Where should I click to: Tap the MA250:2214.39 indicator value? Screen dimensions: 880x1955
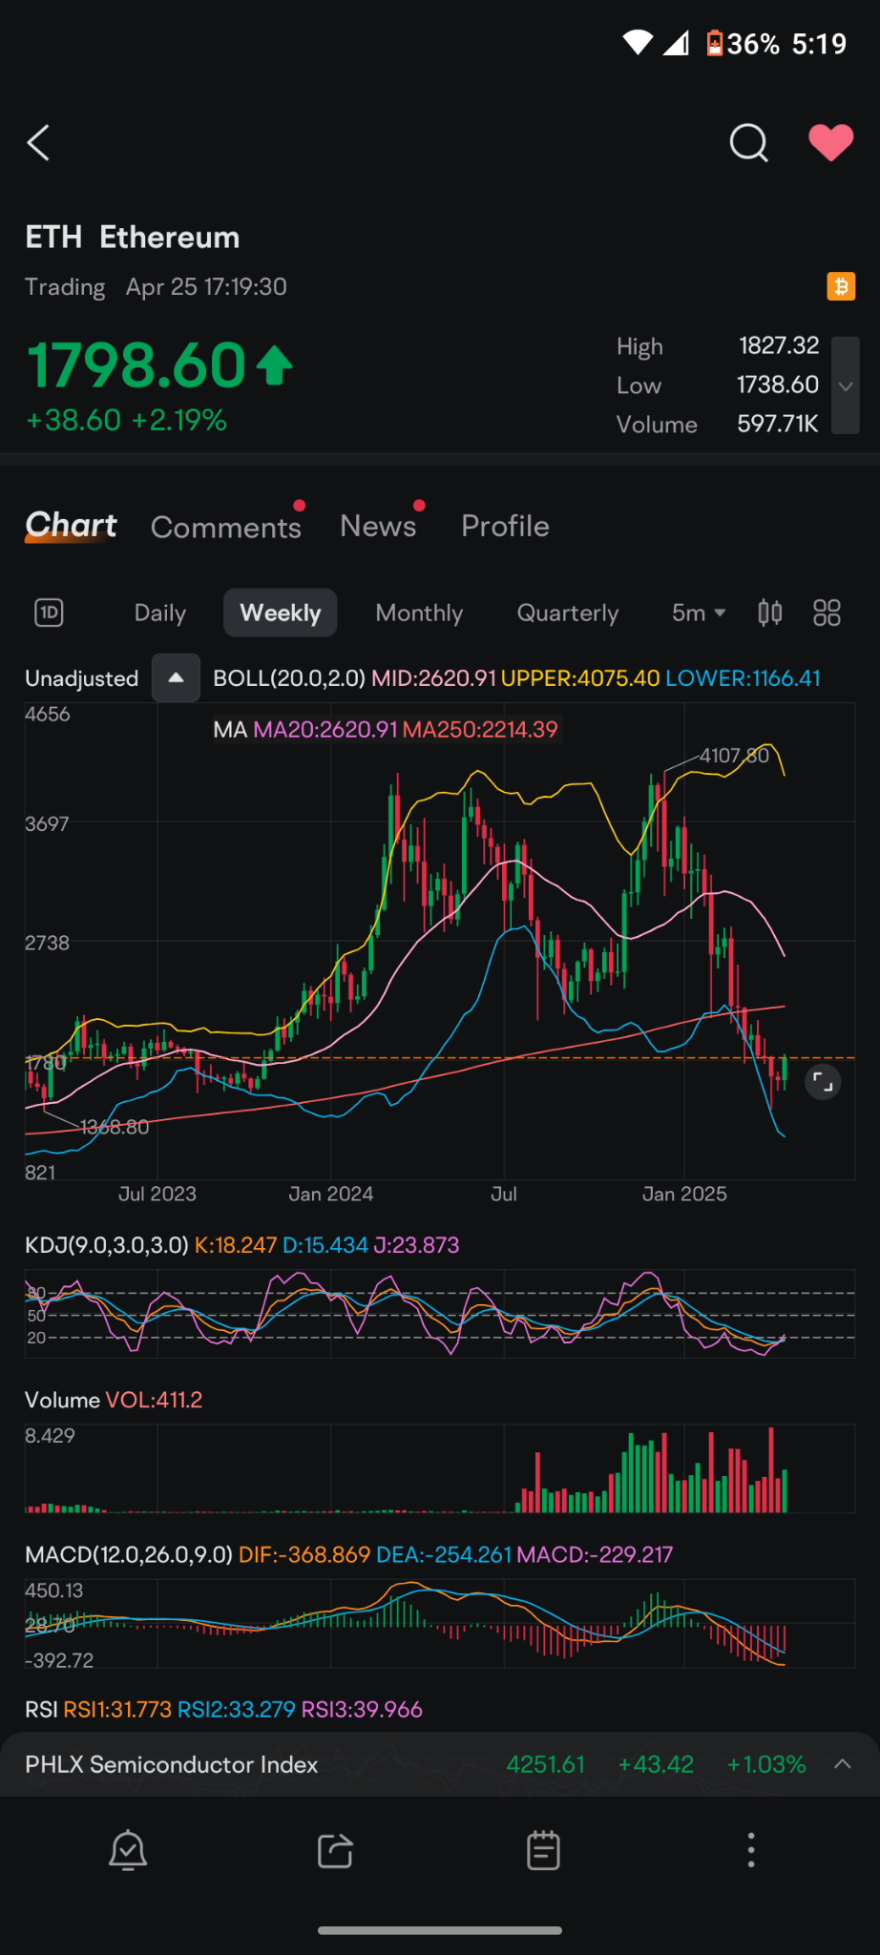pos(480,730)
